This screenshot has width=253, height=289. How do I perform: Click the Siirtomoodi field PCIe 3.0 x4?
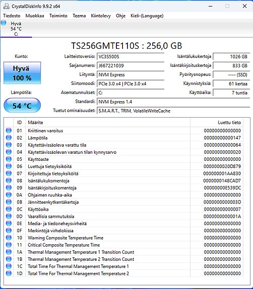pyautogui.click(x=131, y=83)
